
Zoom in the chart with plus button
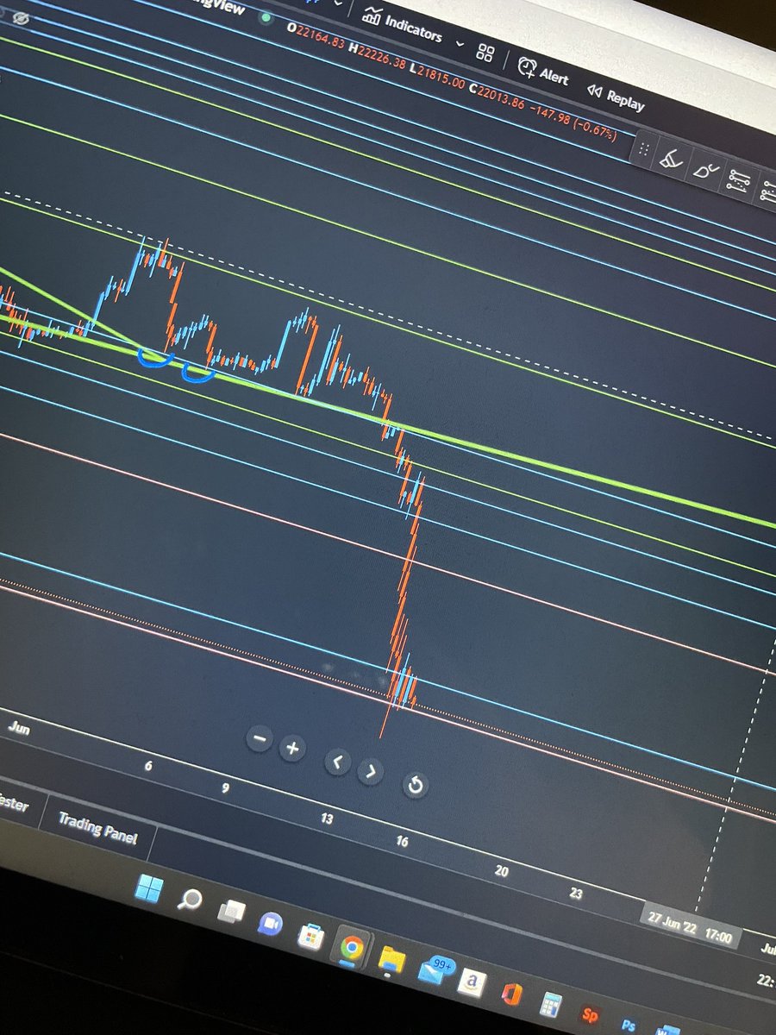pos(292,748)
